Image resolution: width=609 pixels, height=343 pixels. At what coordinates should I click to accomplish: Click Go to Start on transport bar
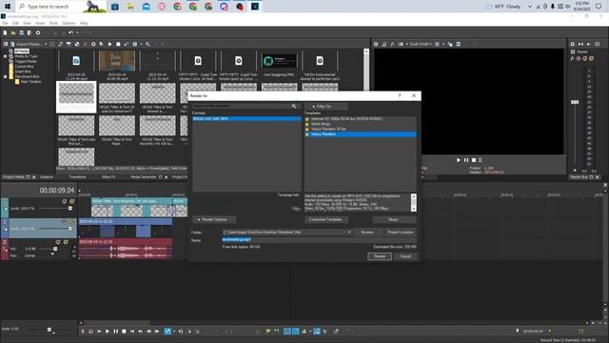pos(132,332)
